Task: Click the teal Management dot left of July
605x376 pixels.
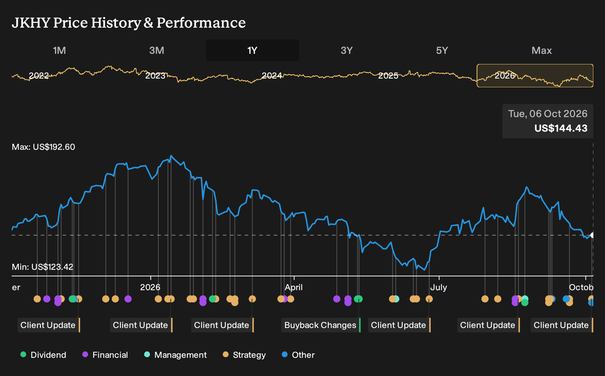Action: tap(396, 299)
